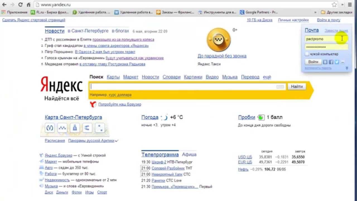Open the Почта mail link
This screenshot has width=357, height=201.
[312, 30]
